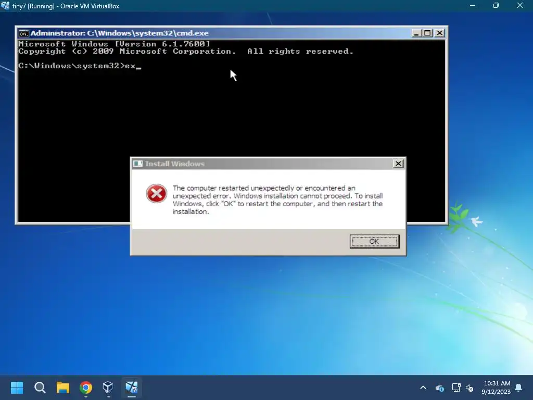Restore down the VirtualBox tiny7 window
The width and height of the screenshot is (533, 400).
pyautogui.click(x=496, y=6)
